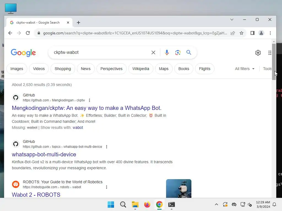Click the Google logo
282x211 pixels.
pos(23,53)
